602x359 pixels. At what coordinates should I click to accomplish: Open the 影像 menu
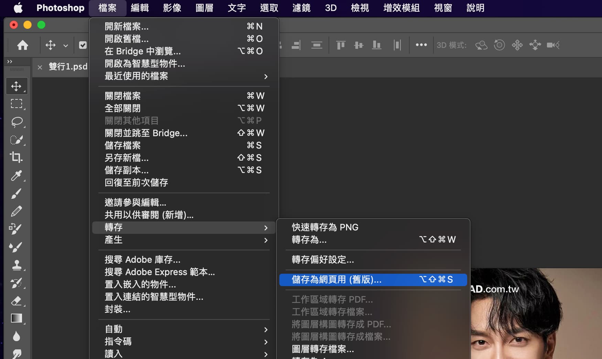(x=172, y=8)
